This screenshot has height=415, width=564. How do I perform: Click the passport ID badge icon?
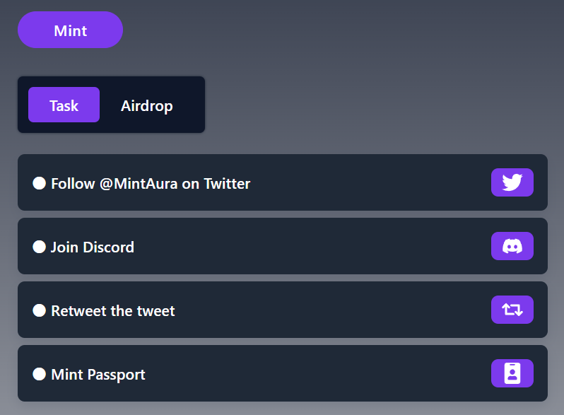click(512, 373)
